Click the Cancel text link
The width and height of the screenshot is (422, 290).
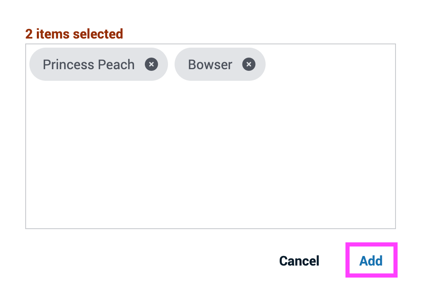299,261
